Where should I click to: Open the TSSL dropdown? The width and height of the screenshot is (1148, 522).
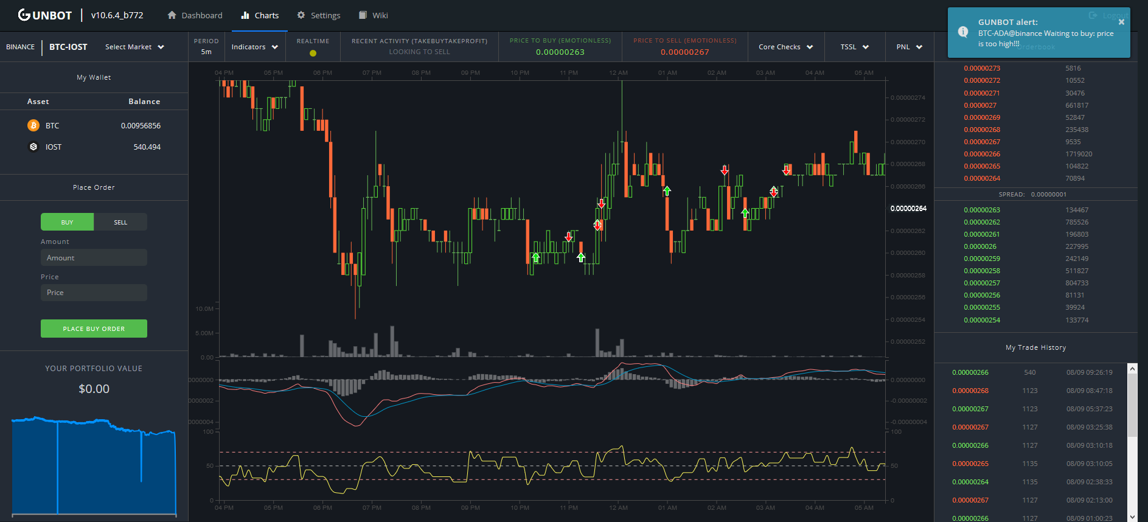click(854, 47)
